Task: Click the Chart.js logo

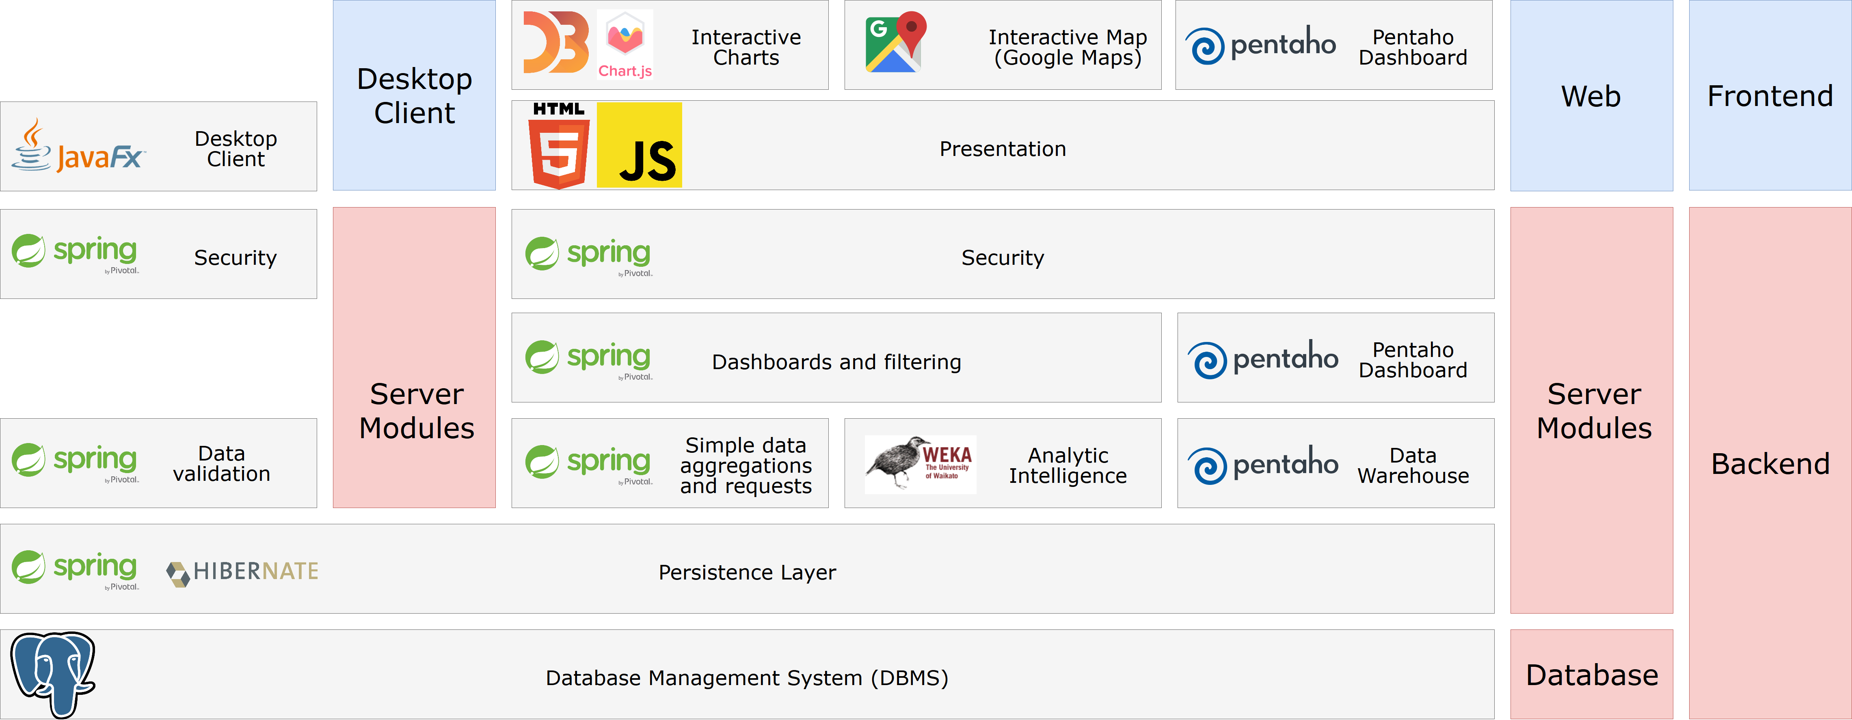Action: coord(625,45)
